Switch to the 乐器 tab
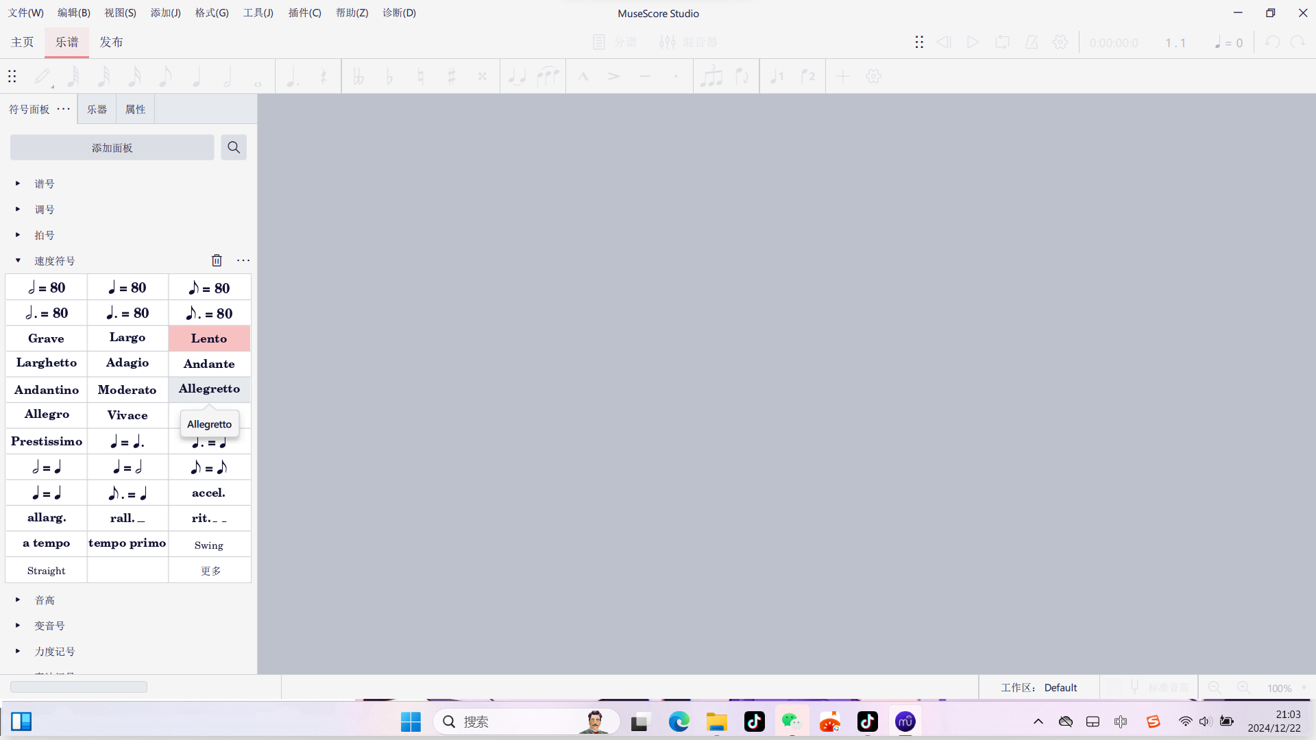The width and height of the screenshot is (1316, 740). pos(97,108)
